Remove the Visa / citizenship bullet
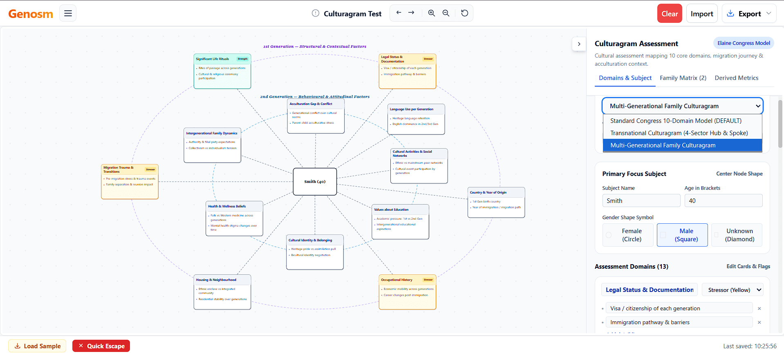 (x=759, y=309)
